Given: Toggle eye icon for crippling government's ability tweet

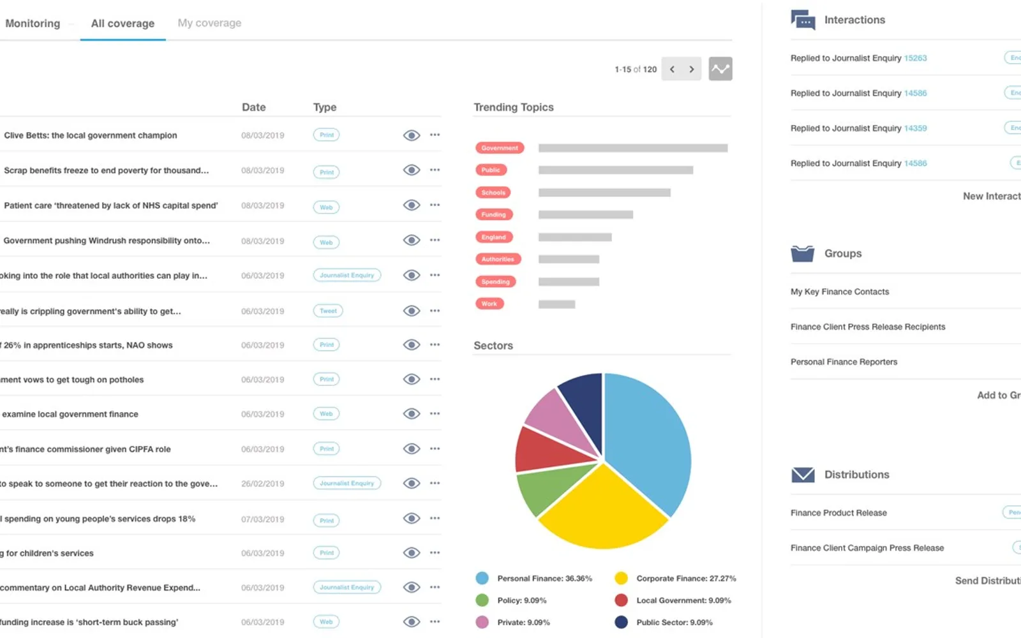Looking at the screenshot, I should coord(412,311).
